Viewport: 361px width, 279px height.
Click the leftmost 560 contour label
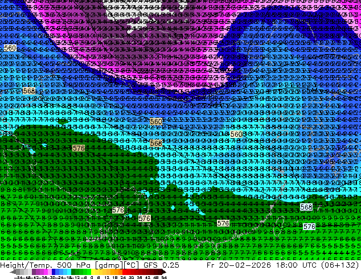10,48
